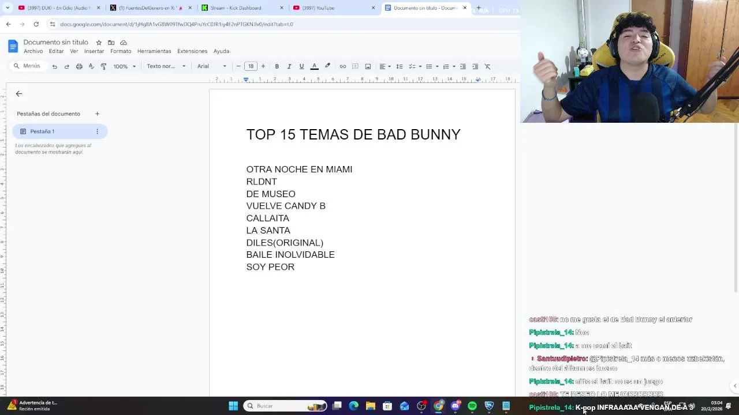
Task: Open Discord from the taskbar
Action: tap(456, 406)
